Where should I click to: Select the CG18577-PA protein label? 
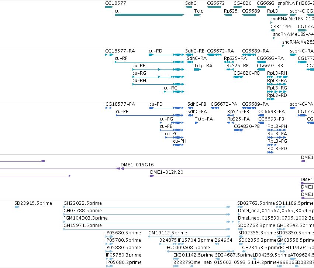(x=120, y=104)
